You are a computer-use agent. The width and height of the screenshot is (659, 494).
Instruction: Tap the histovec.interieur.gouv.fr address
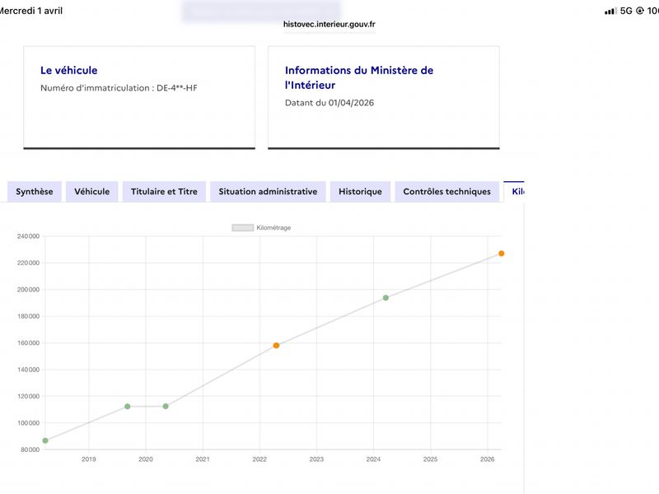329,25
